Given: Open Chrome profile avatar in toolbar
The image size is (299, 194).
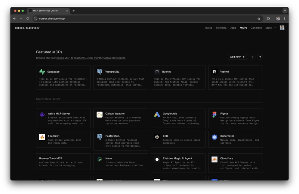Looking at the screenshot, I should point(278,18).
